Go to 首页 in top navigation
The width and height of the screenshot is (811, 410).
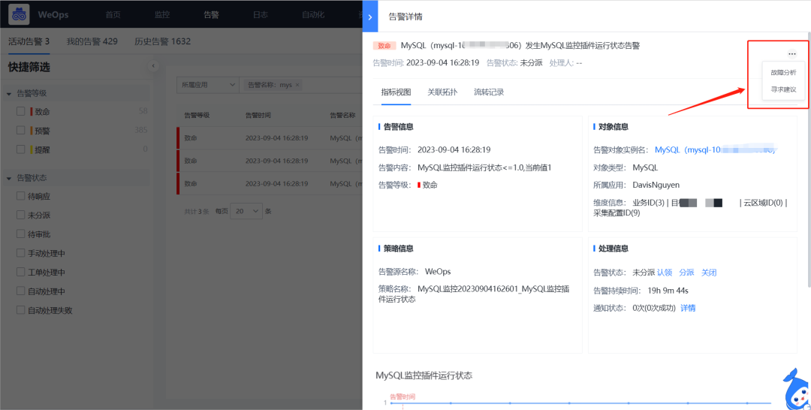tap(113, 14)
